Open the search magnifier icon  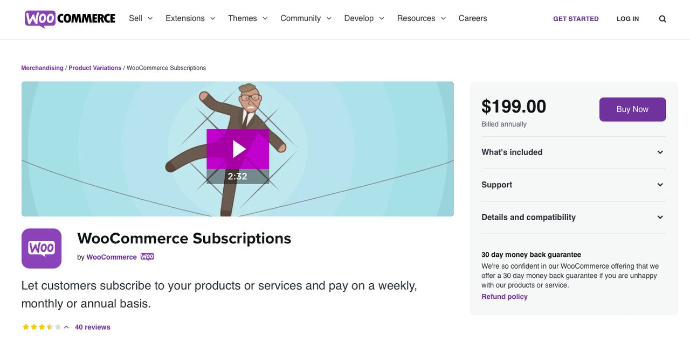[663, 19]
